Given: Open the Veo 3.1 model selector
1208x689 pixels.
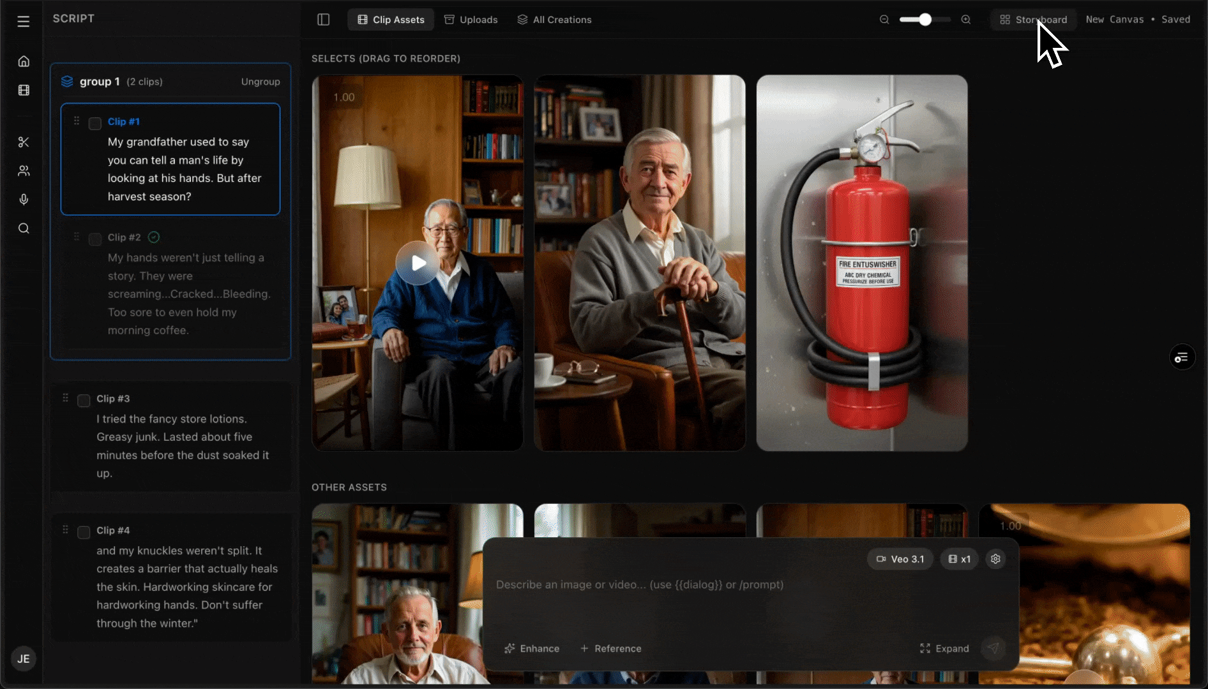Looking at the screenshot, I should [x=900, y=559].
